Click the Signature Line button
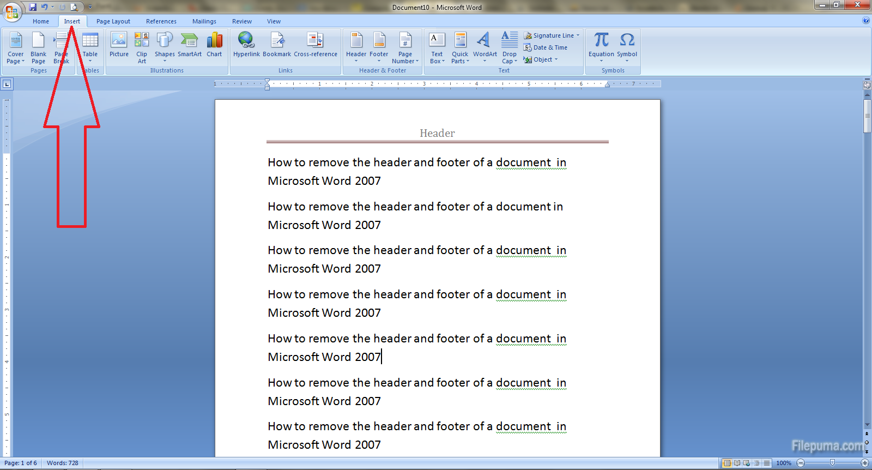This screenshot has height=470, width=872. (x=549, y=35)
